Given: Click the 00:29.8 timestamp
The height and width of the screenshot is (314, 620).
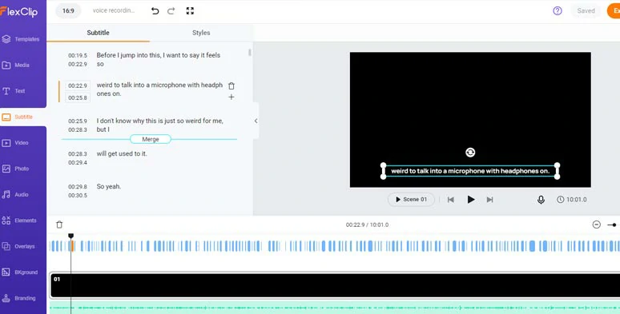Looking at the screenshot, I should [x=78, y=187].
